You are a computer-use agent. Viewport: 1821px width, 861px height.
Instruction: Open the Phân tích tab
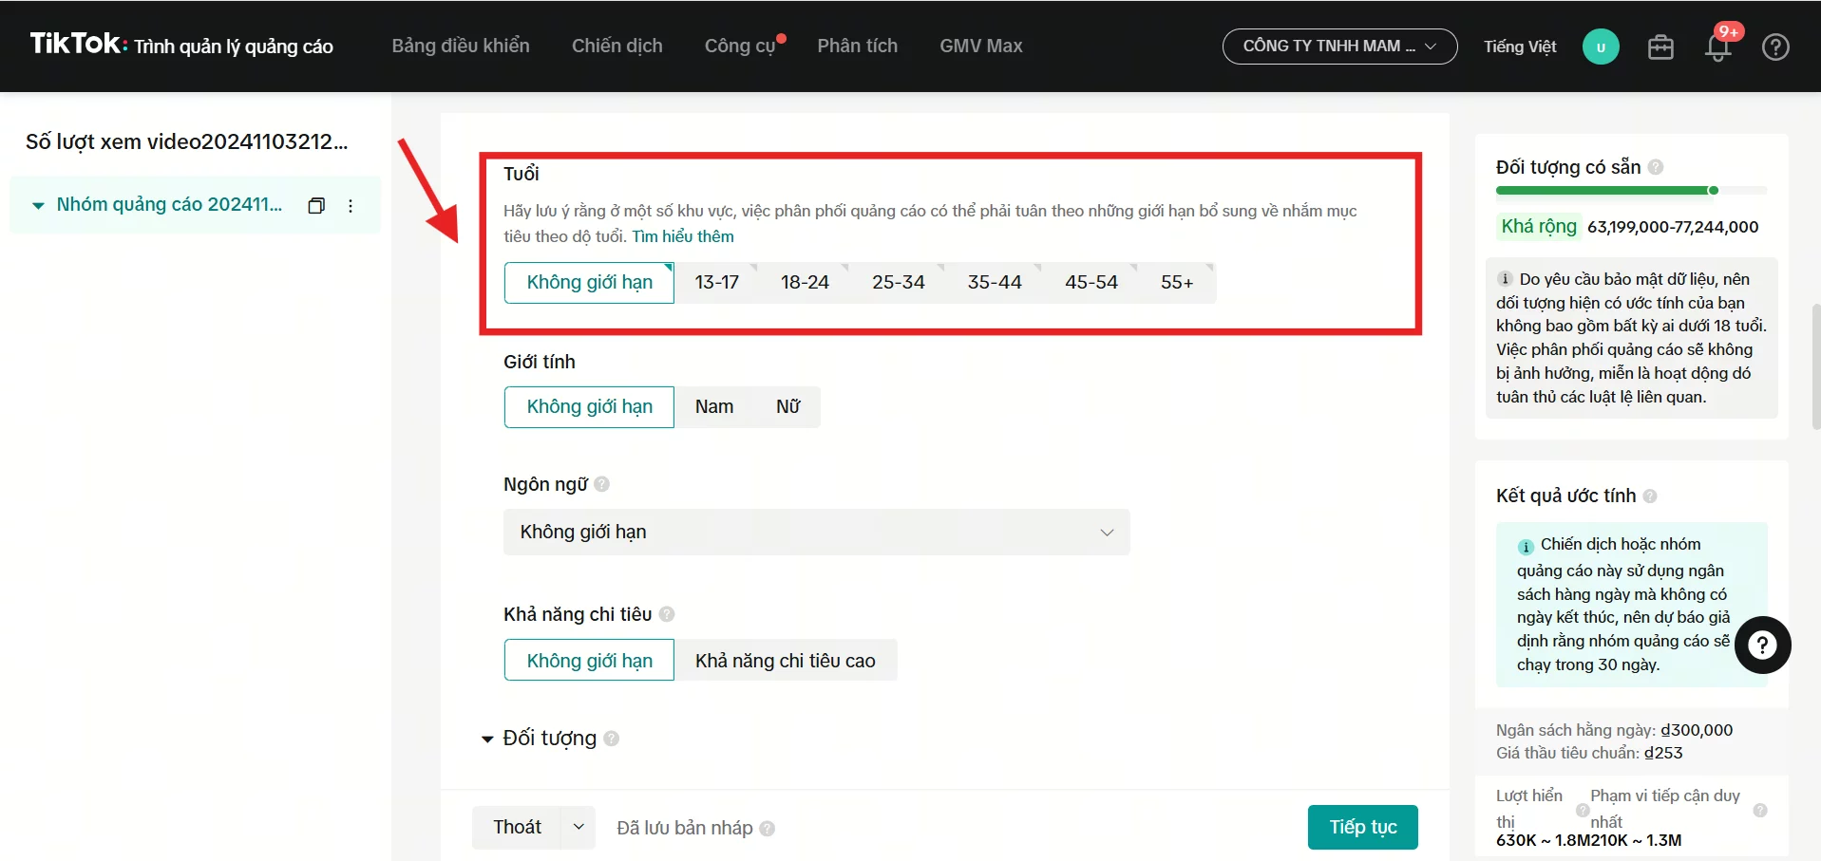point(857,46)
